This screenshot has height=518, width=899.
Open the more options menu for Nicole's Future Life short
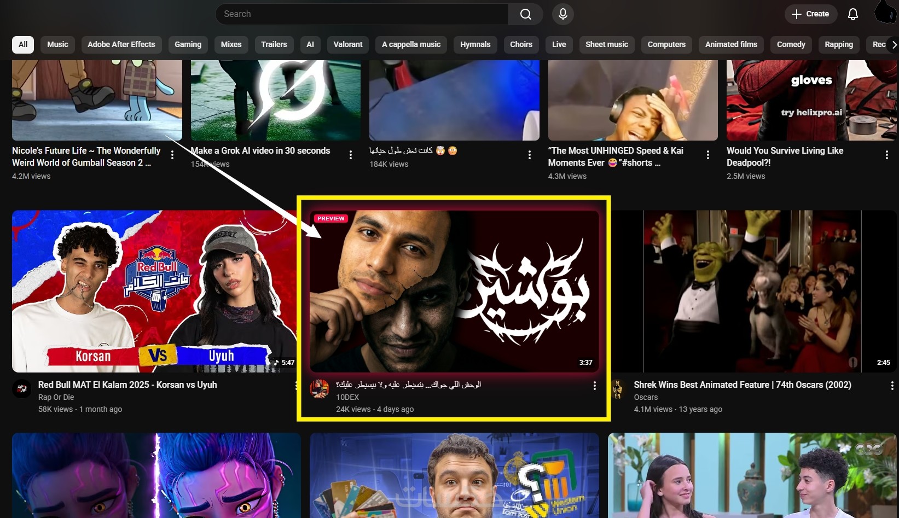click(x=172, y=155)
